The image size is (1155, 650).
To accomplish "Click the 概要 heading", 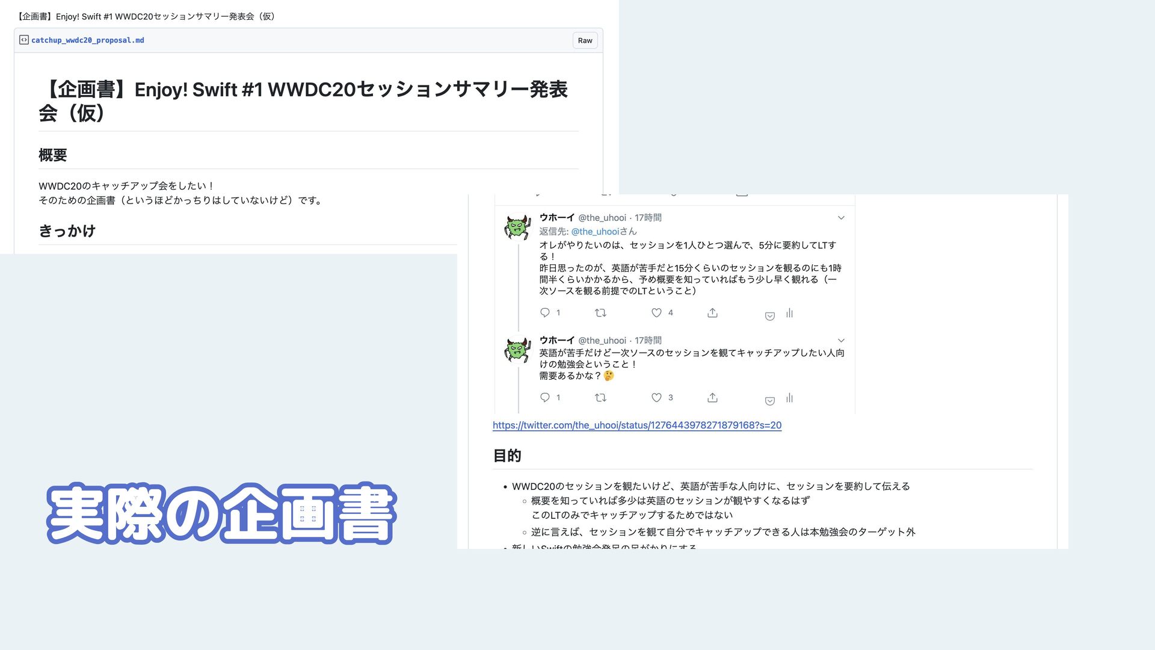I will [53, 155].
